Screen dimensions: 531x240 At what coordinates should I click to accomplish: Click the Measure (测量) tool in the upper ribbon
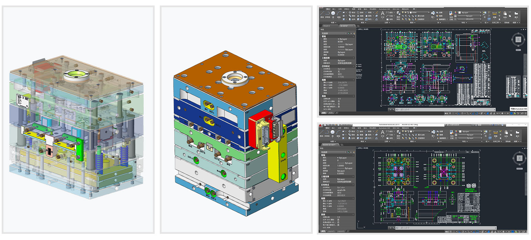coord(495,14)
